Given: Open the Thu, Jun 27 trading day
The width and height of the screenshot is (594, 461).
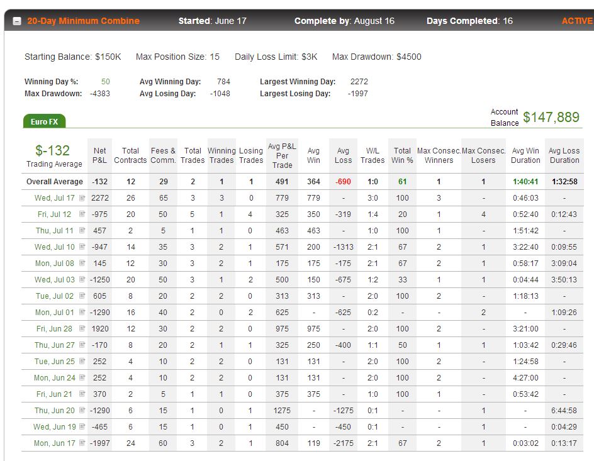Looking at the screenshot, I should click(55, 345).
